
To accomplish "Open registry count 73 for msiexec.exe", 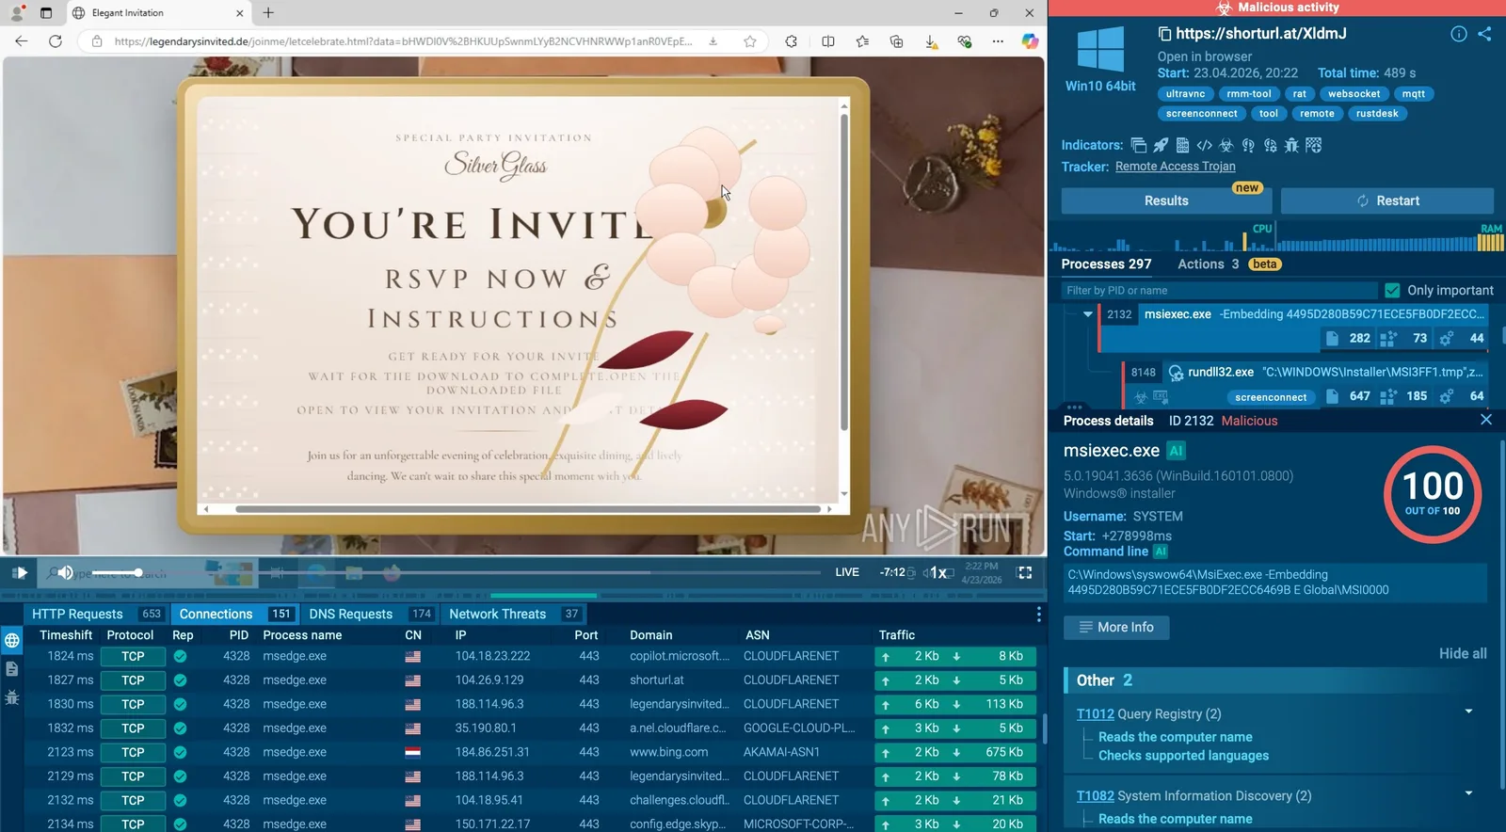I will tap(1405, 338).
